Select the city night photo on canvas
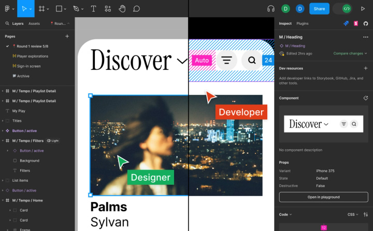This screenshot has height=231, width=373. tap(176, 146)
